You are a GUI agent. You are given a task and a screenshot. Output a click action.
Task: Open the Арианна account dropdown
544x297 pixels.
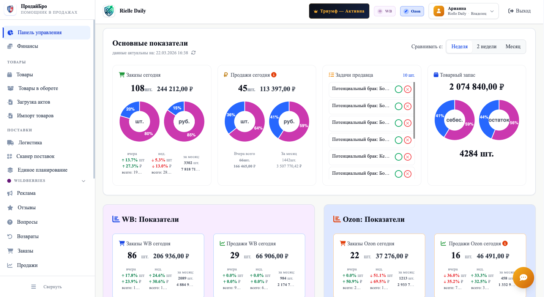point(463,11)
